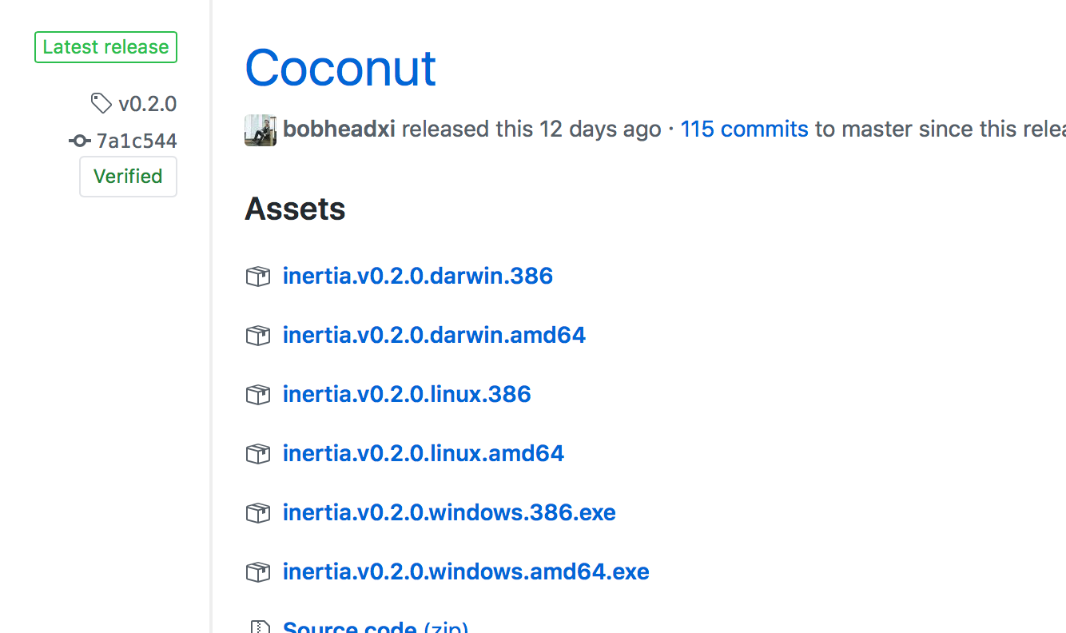The height and width of the screenshot is (633, 1066).
Task: Click 'released this 12 days ago' text
Action: click(x=531, y=129)
